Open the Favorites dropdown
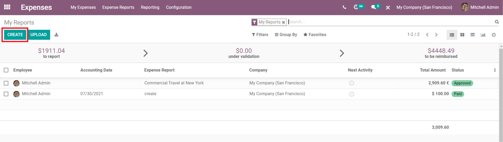 [x=315, y=35]
